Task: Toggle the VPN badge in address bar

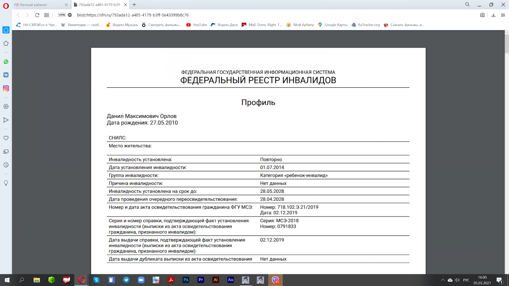Action: pyautogui.click(x=62, y=15)
